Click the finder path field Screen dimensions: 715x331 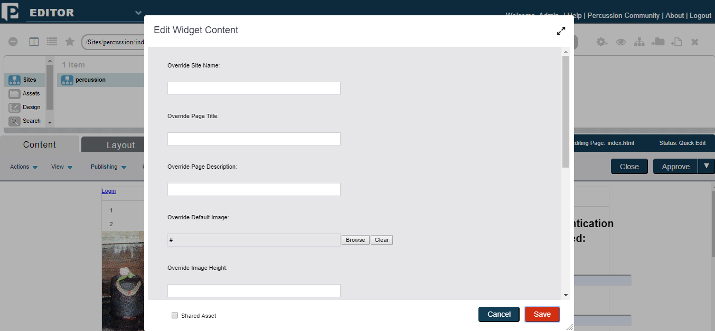(113, 42)
